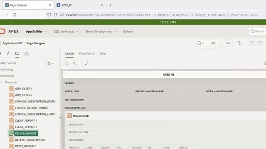Open a new browser tab
This screenshot has height=149, width=266.
[x=110, y=5]
